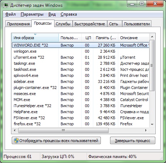The width and height of the screenshot is (166, 163).
Task: Click CPU value 01 for uTorrent
Action: pyautogui.click(x=87, y=57)
